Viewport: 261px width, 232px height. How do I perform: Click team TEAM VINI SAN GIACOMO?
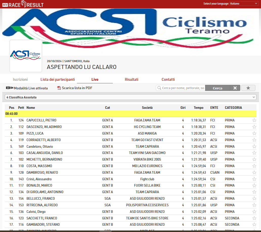147,153
